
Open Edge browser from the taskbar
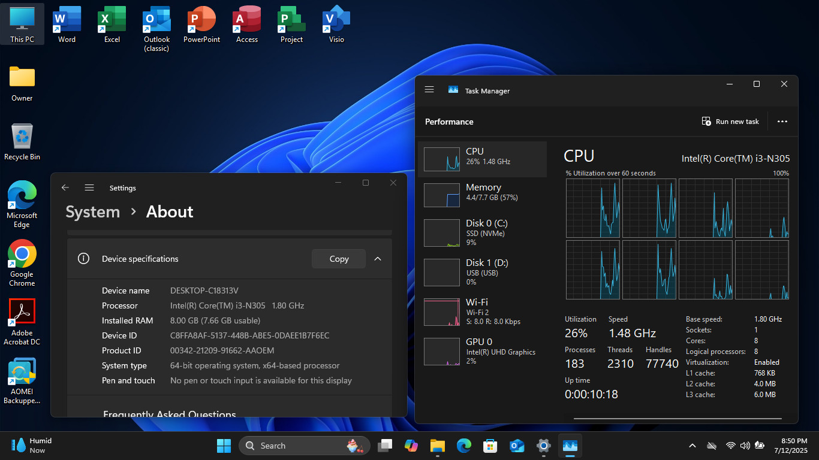coord(463,446)
